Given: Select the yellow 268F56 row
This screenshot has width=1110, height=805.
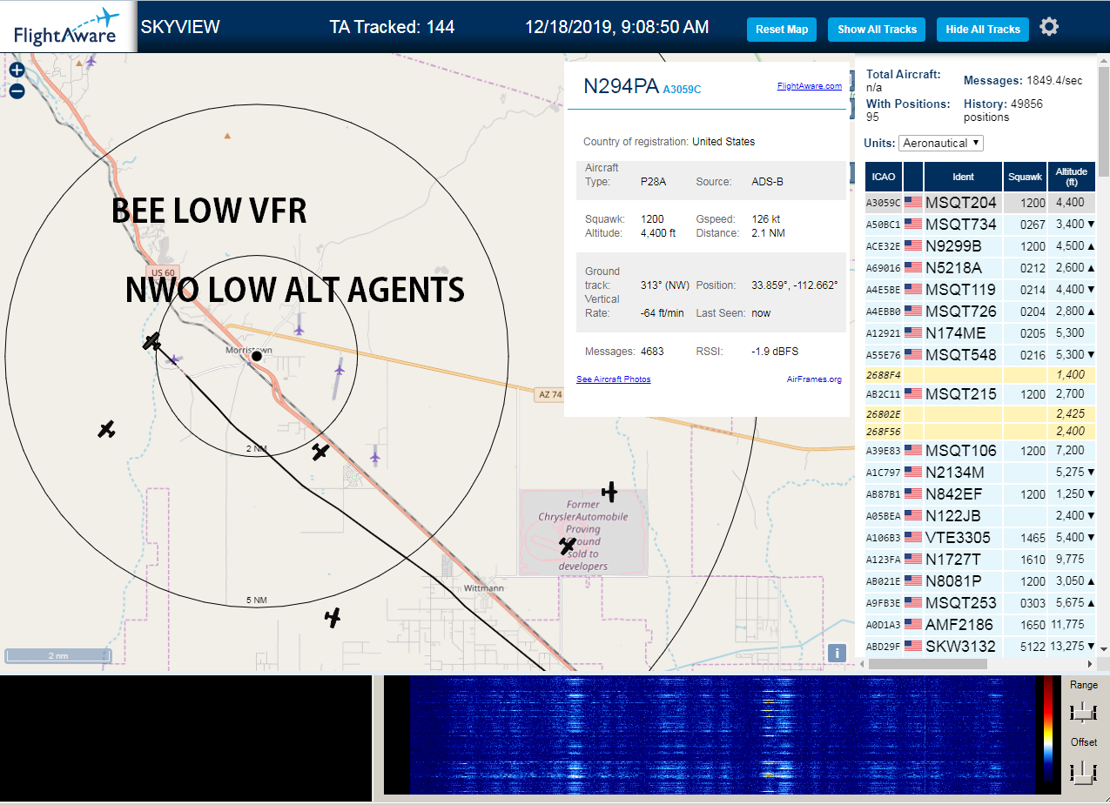Looking at the screenshot, I should pos(980,432).
